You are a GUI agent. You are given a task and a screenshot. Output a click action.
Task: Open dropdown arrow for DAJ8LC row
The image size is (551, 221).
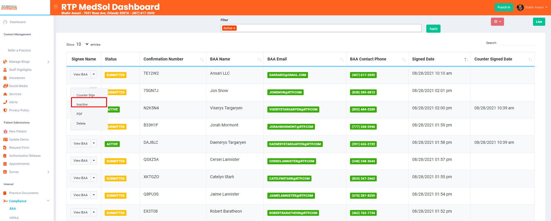click(94, 143)
